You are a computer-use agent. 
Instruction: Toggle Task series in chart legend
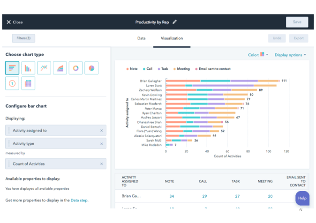[163, 69]
